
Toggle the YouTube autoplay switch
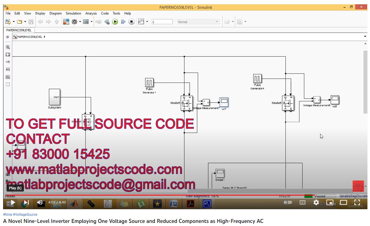(288, 202)
